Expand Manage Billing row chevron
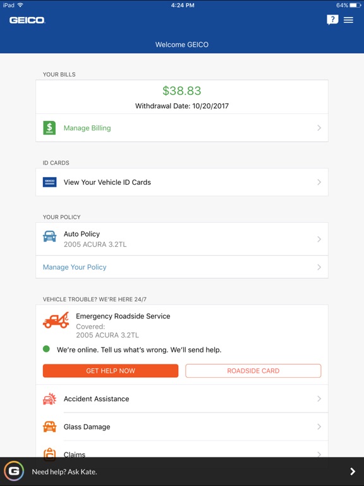The width and height of the screenshot is (364, 486). [x=319, y=128]
